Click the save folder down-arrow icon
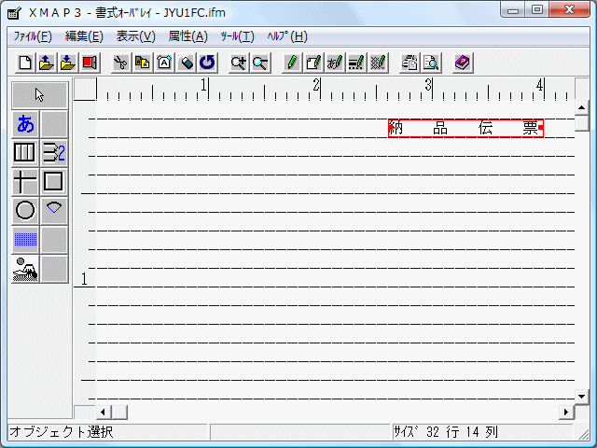 [x=68, y=63]
